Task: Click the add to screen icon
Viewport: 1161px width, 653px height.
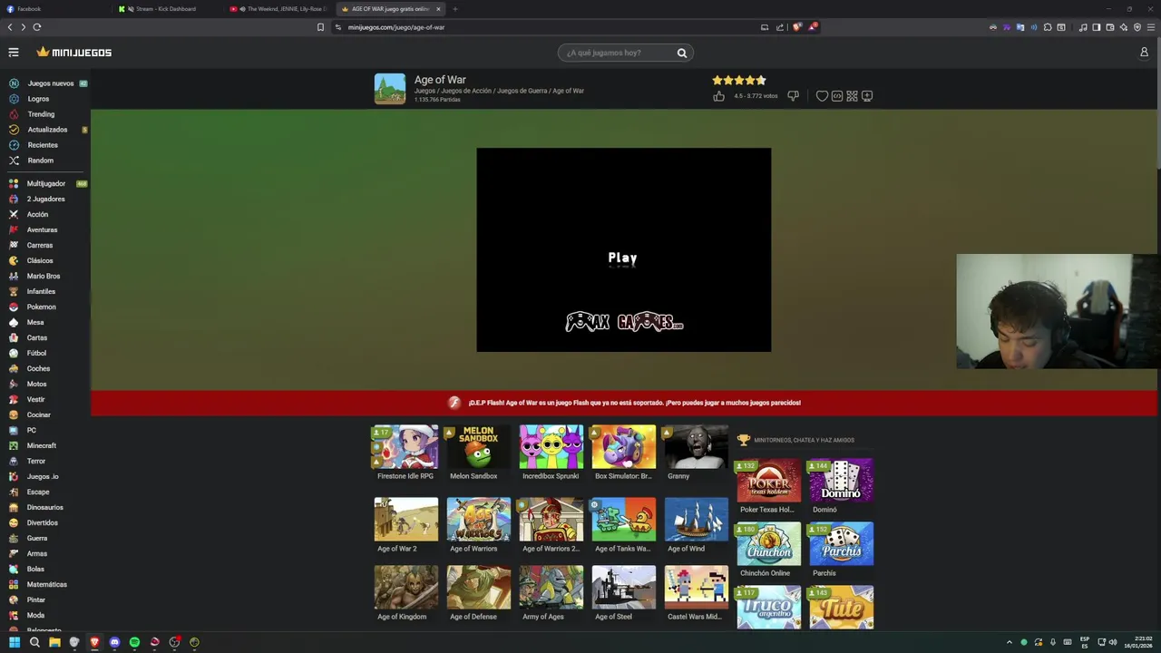Action: [x=867, y=96]
